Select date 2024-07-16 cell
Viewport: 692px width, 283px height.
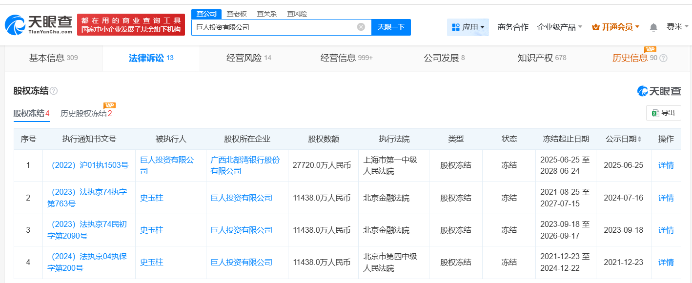point(624,198)
